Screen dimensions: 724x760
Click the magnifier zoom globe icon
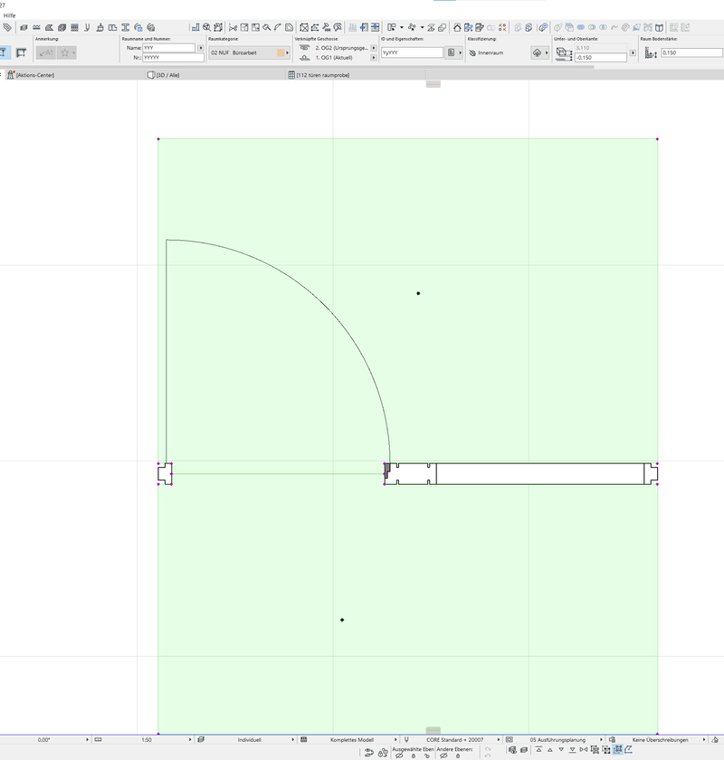(206, 28)
